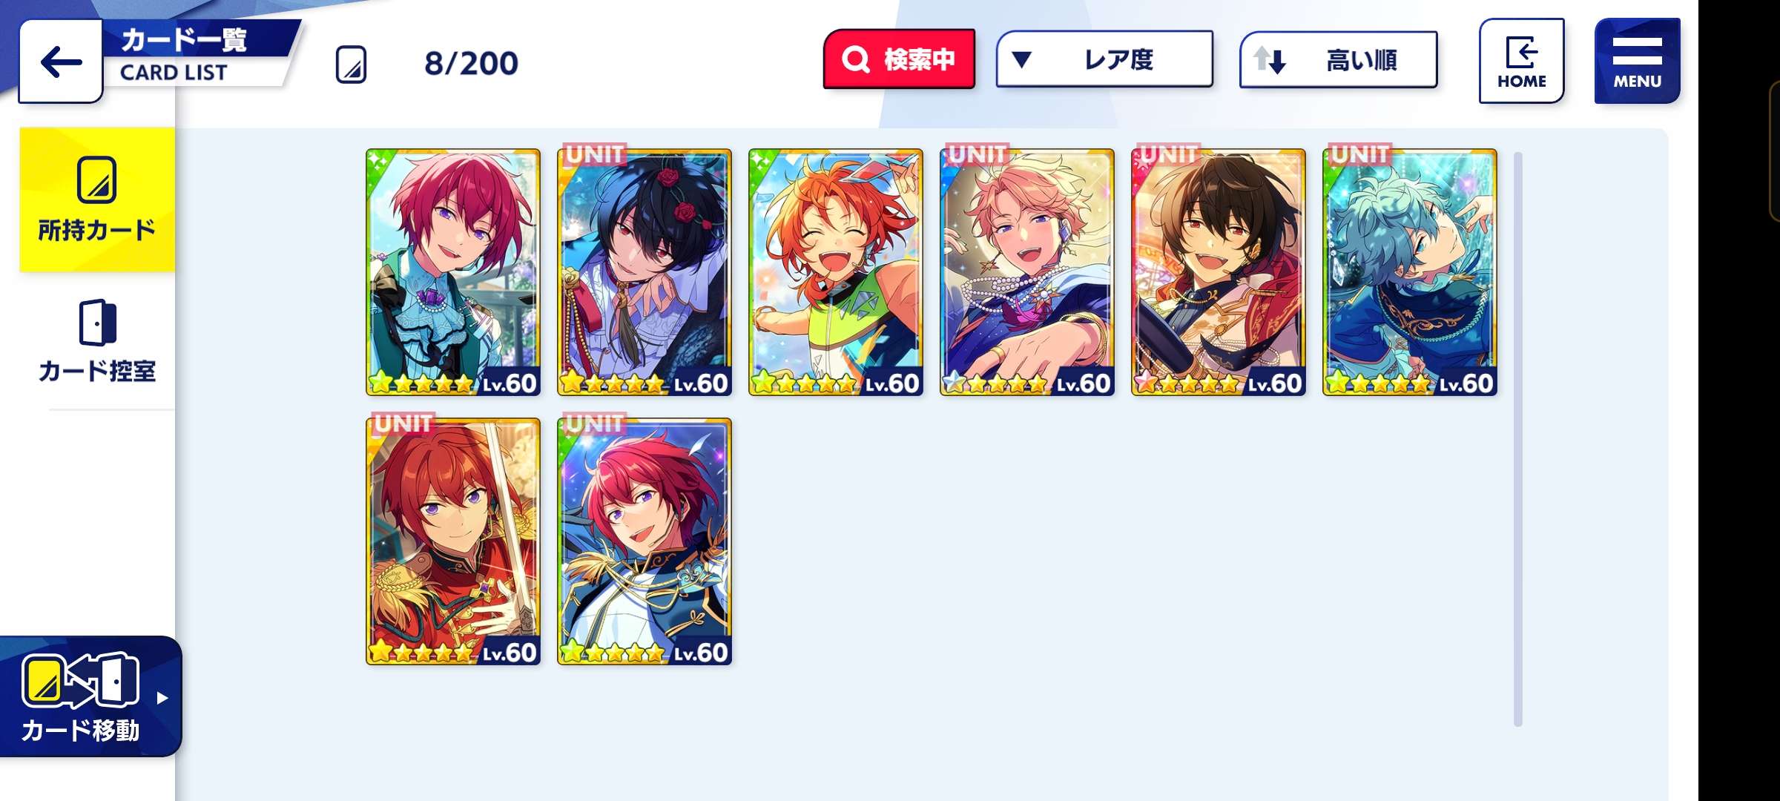Image resolution: width=1780 pixels, height=801 pixels.
Task: Expand the カード移動 side arrow
Action: coord(162,697)
